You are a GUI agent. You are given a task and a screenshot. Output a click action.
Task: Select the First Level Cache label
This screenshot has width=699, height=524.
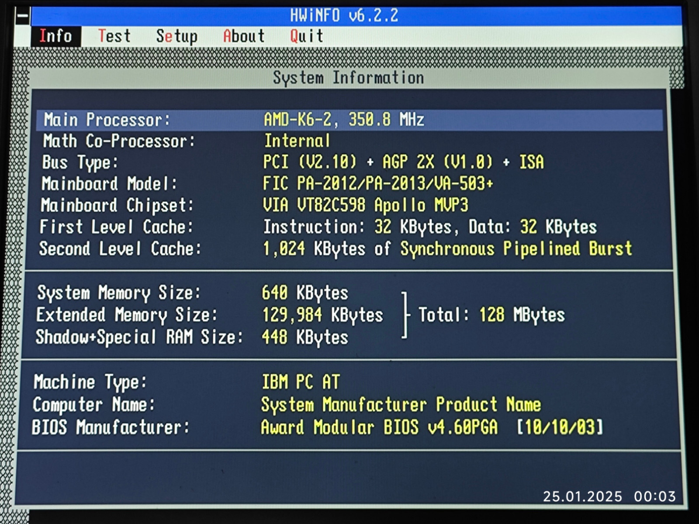(x=116, y=227)
